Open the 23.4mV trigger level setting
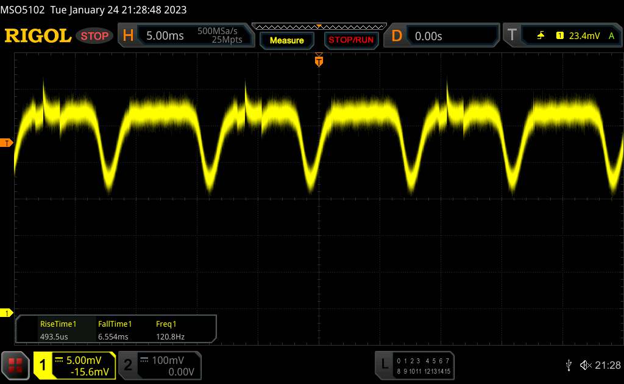The height and width of the screenshot is (384, 624). click(584, 36)
